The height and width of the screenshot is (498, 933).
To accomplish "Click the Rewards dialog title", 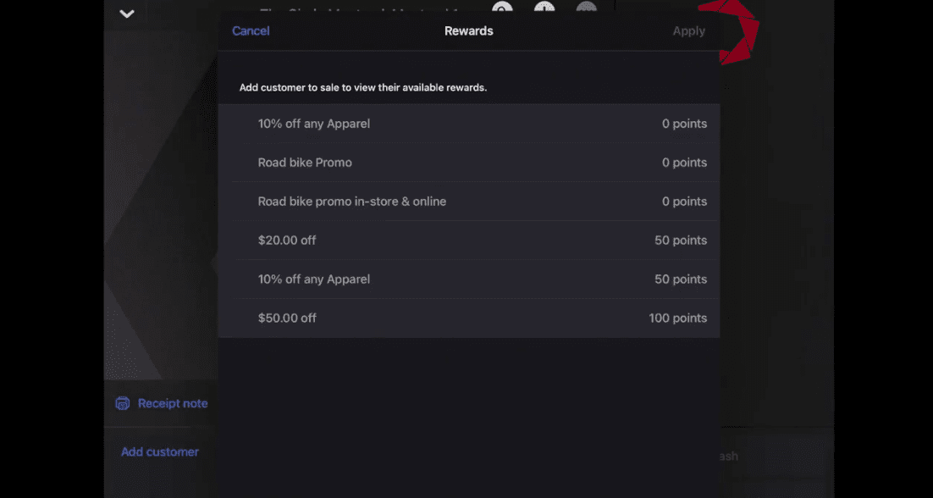I will pyautogui.click(x=468, y=30).
